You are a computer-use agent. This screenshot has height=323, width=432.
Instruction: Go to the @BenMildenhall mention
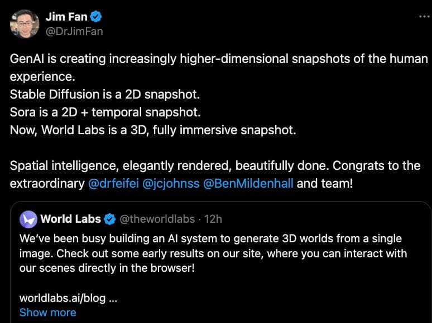point(248,183)
